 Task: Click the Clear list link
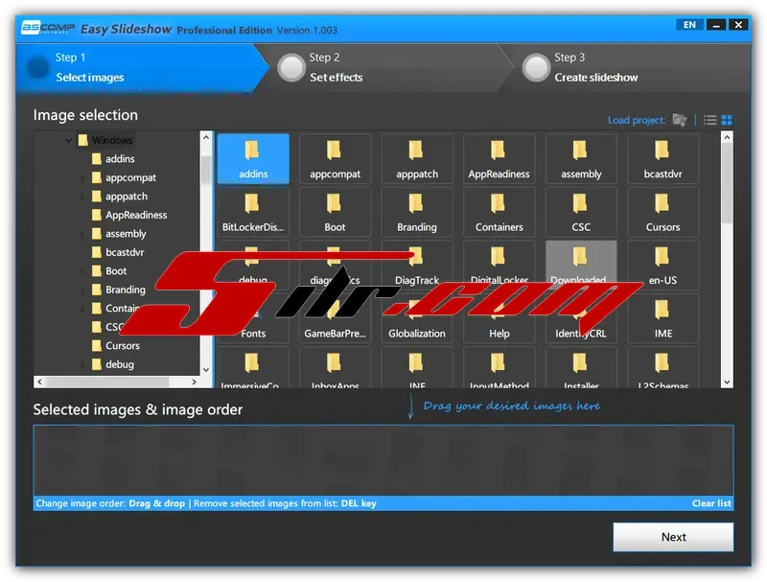click(x=711, y=503)
